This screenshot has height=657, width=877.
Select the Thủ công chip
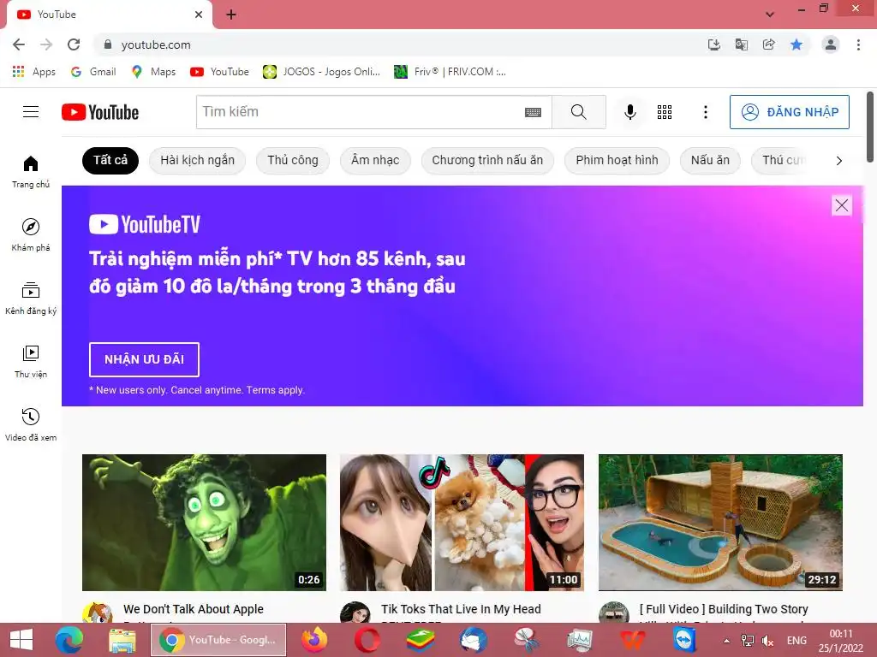pyautogui.click(x=293, y=160)
